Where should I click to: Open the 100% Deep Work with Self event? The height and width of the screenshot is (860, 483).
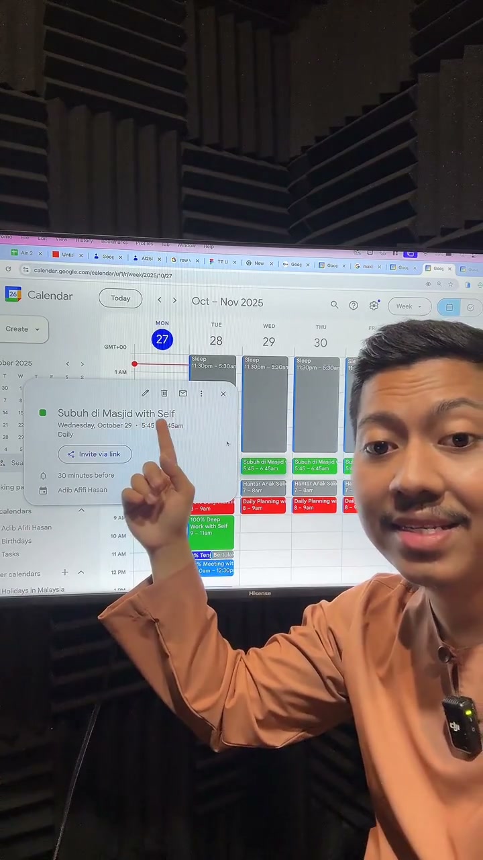[x=212, y=532]
